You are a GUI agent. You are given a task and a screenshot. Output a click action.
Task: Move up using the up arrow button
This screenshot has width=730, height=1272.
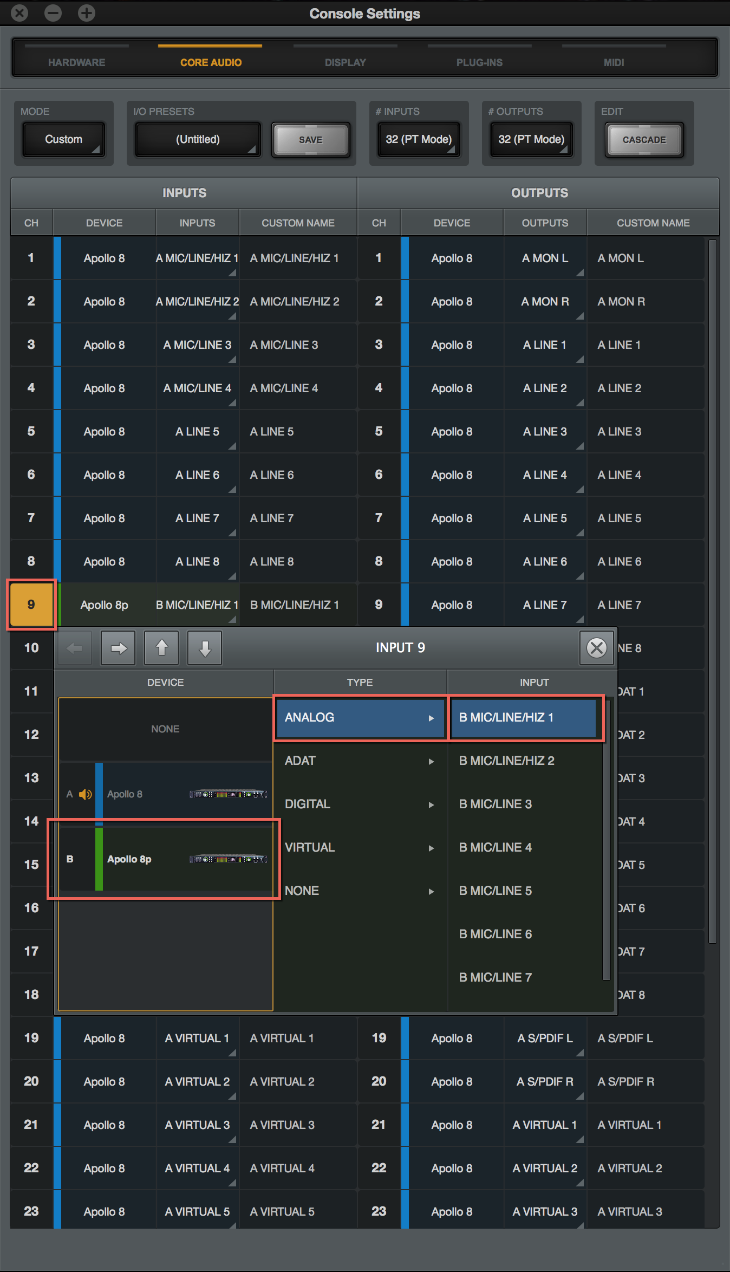coord(161,648)
